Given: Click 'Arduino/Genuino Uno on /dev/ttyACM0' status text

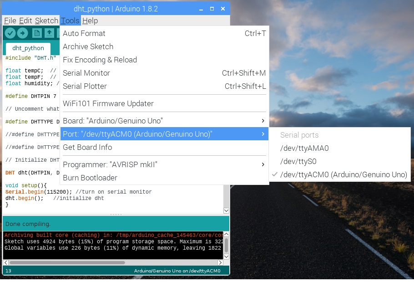Looking at the screenshot, I should (177, 271).
